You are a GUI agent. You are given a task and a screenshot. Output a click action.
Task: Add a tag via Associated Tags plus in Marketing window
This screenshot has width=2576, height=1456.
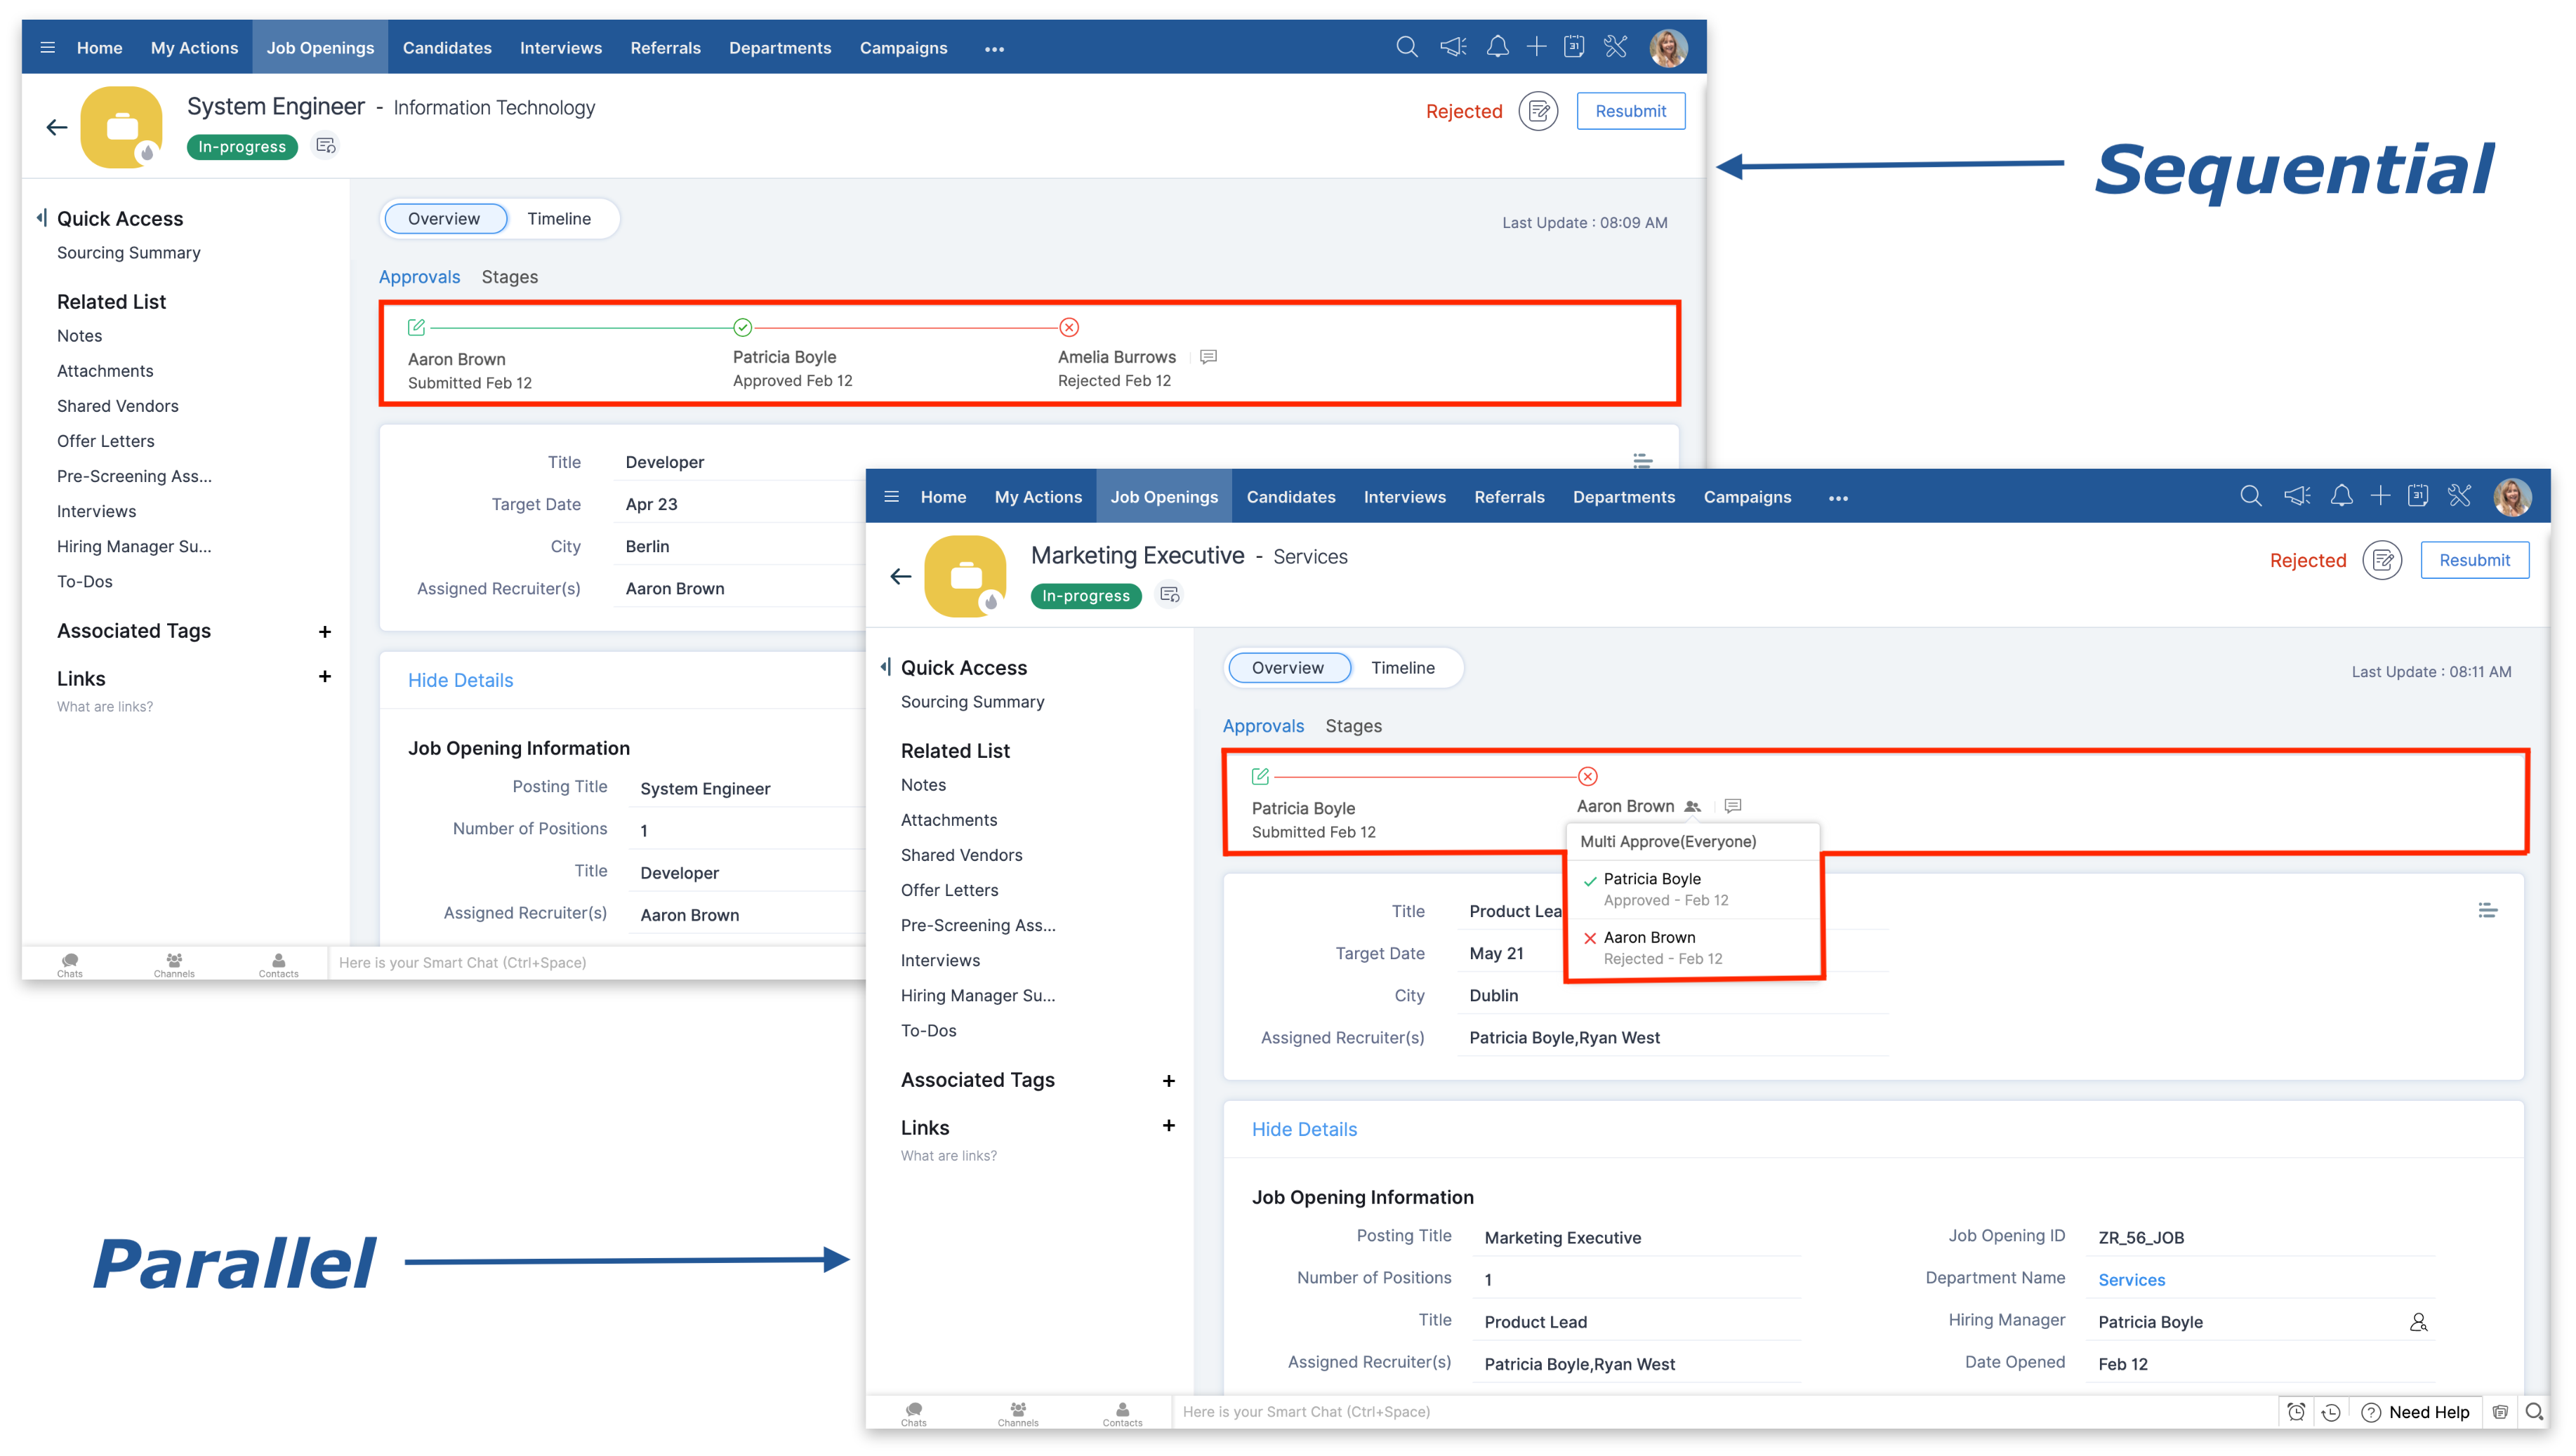click(x=1168, y=1081)
